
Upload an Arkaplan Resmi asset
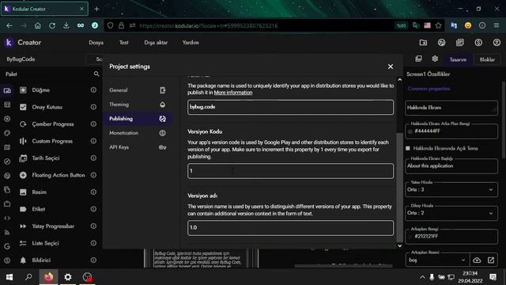click(x=477, y=260)
